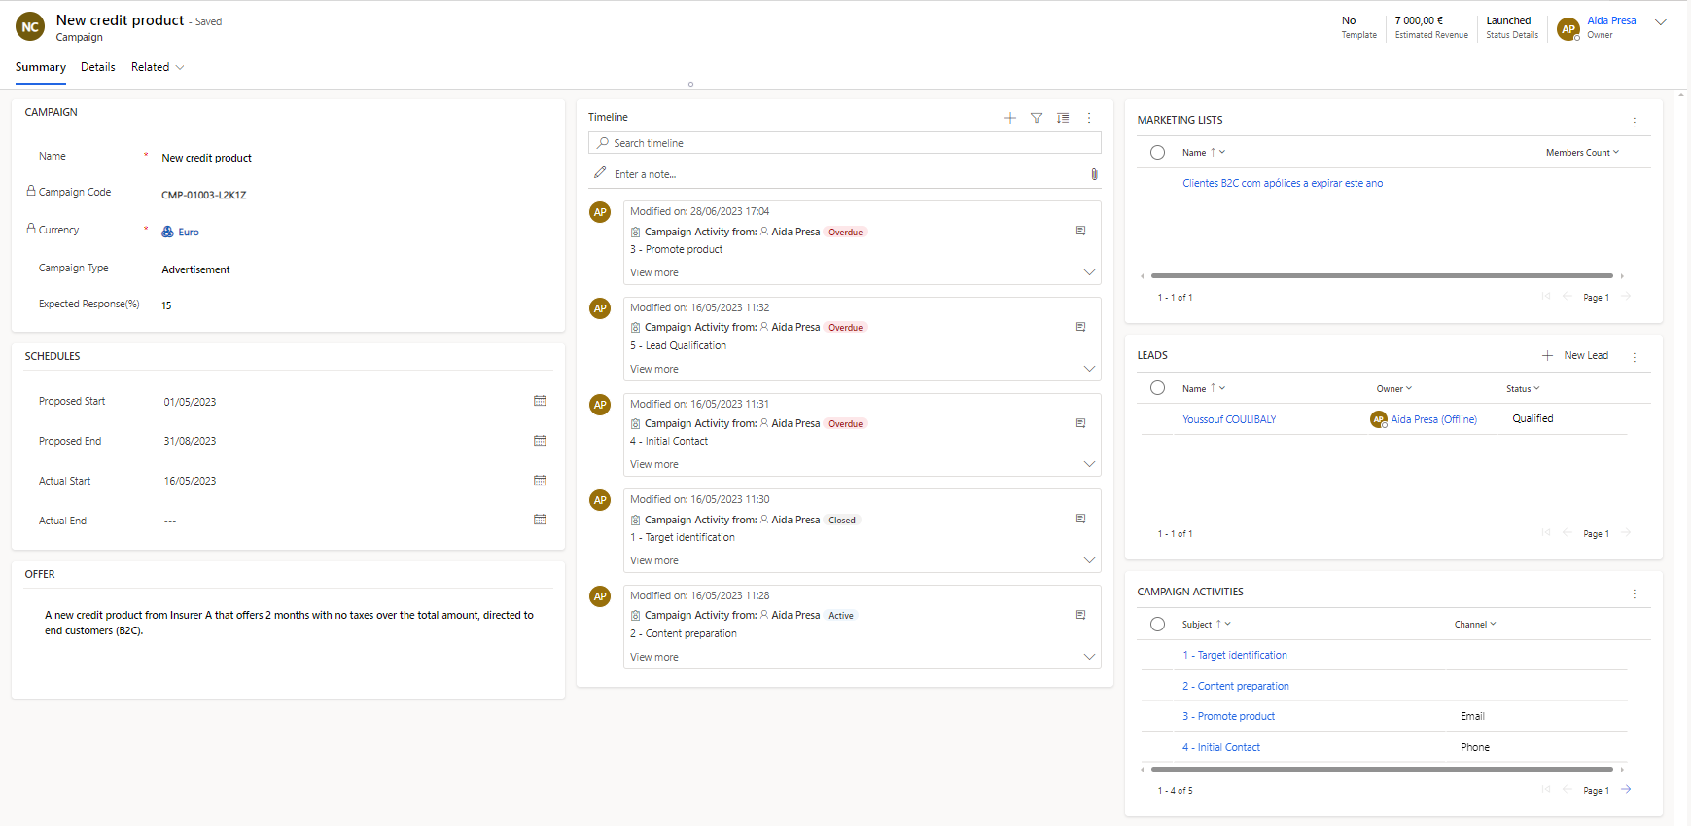The height and width of the screenshot is (826, 1691).
Task: Open the timeline filter funnel icon
Action: [x=1037, y=118]
